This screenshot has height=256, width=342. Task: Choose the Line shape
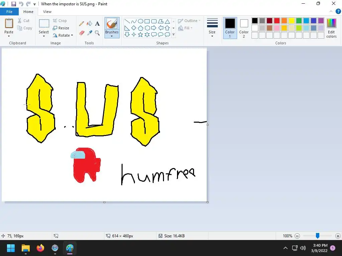pos(127,21)
